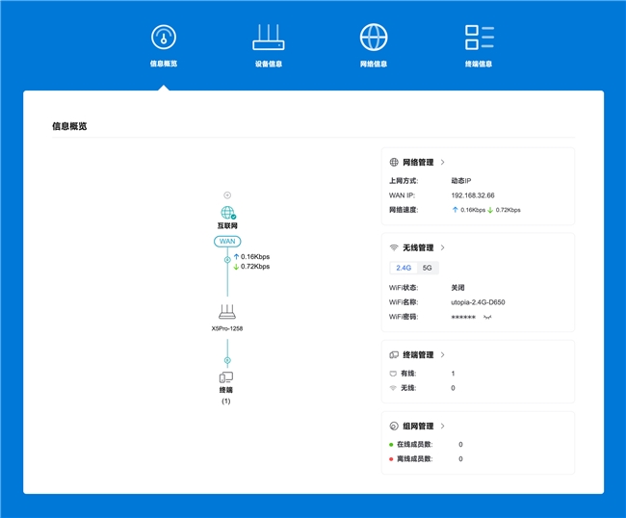Expand 无线管理 with its chevron arrow

(442, 247)
